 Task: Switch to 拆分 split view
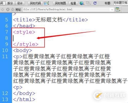(10, 3)
